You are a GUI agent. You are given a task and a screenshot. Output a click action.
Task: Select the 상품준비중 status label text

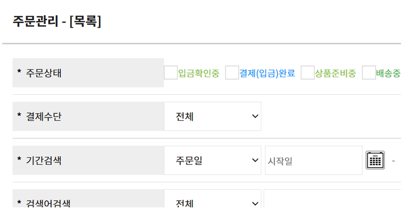336,73
